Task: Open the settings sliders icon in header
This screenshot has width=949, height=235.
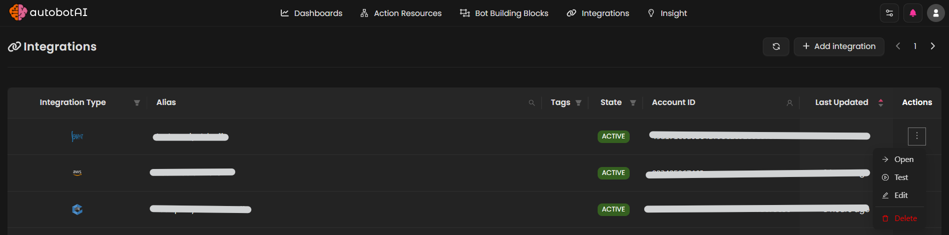Action: [889, 13]
